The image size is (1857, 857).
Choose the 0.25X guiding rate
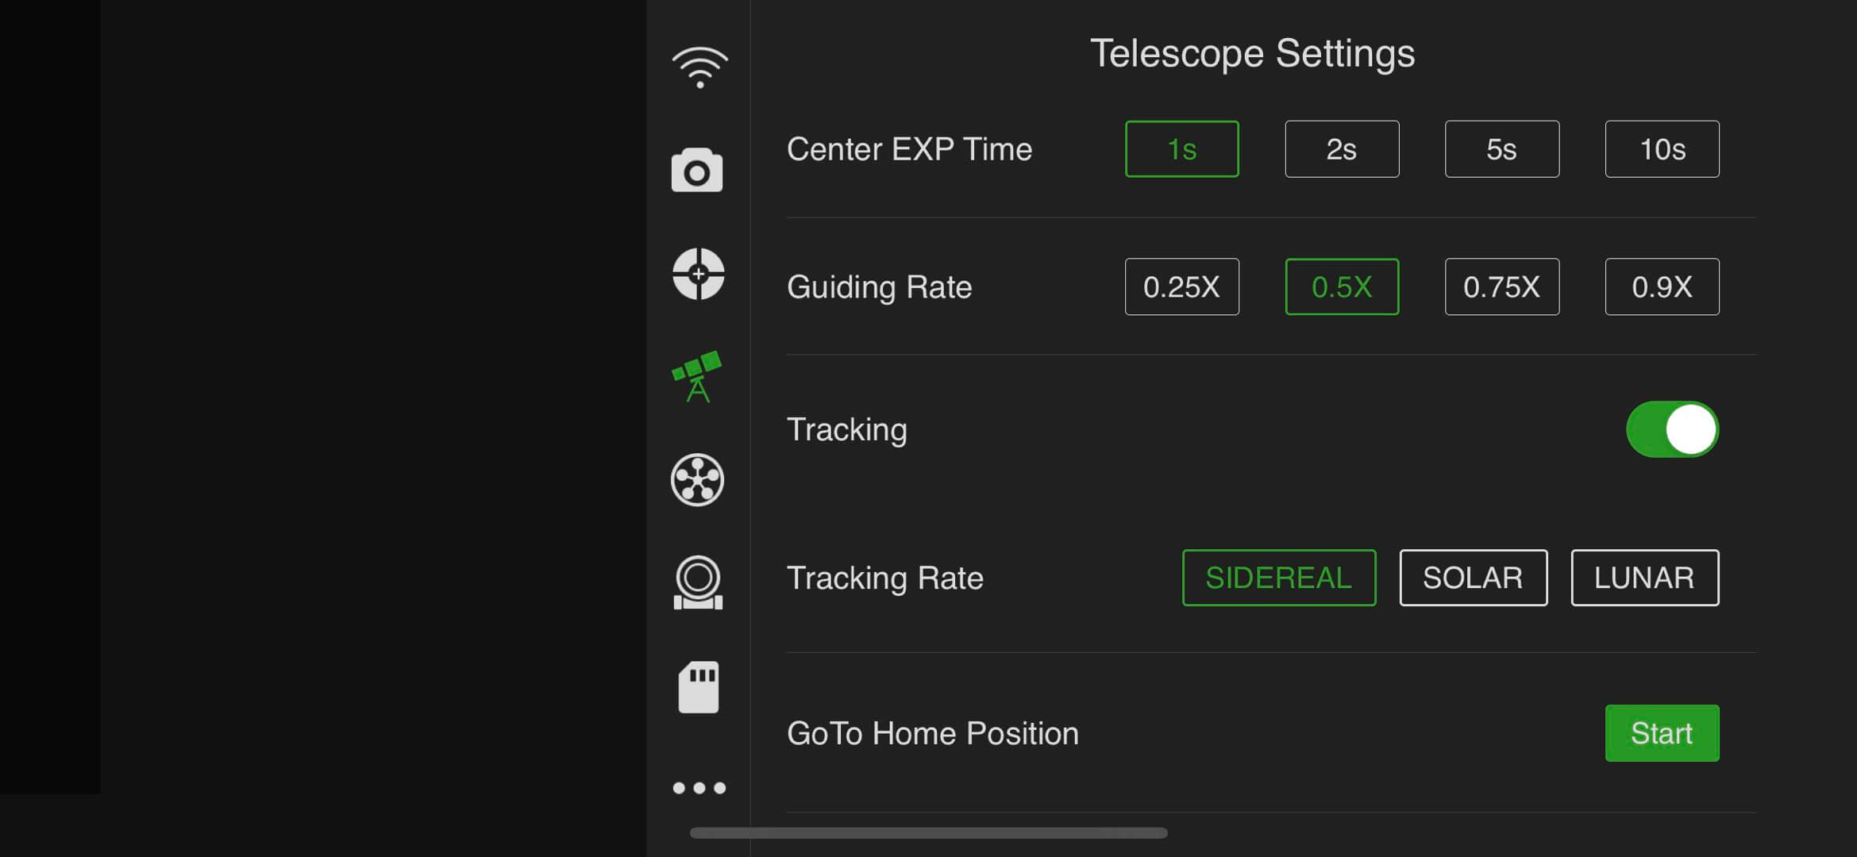click(x=1181, y=286)
